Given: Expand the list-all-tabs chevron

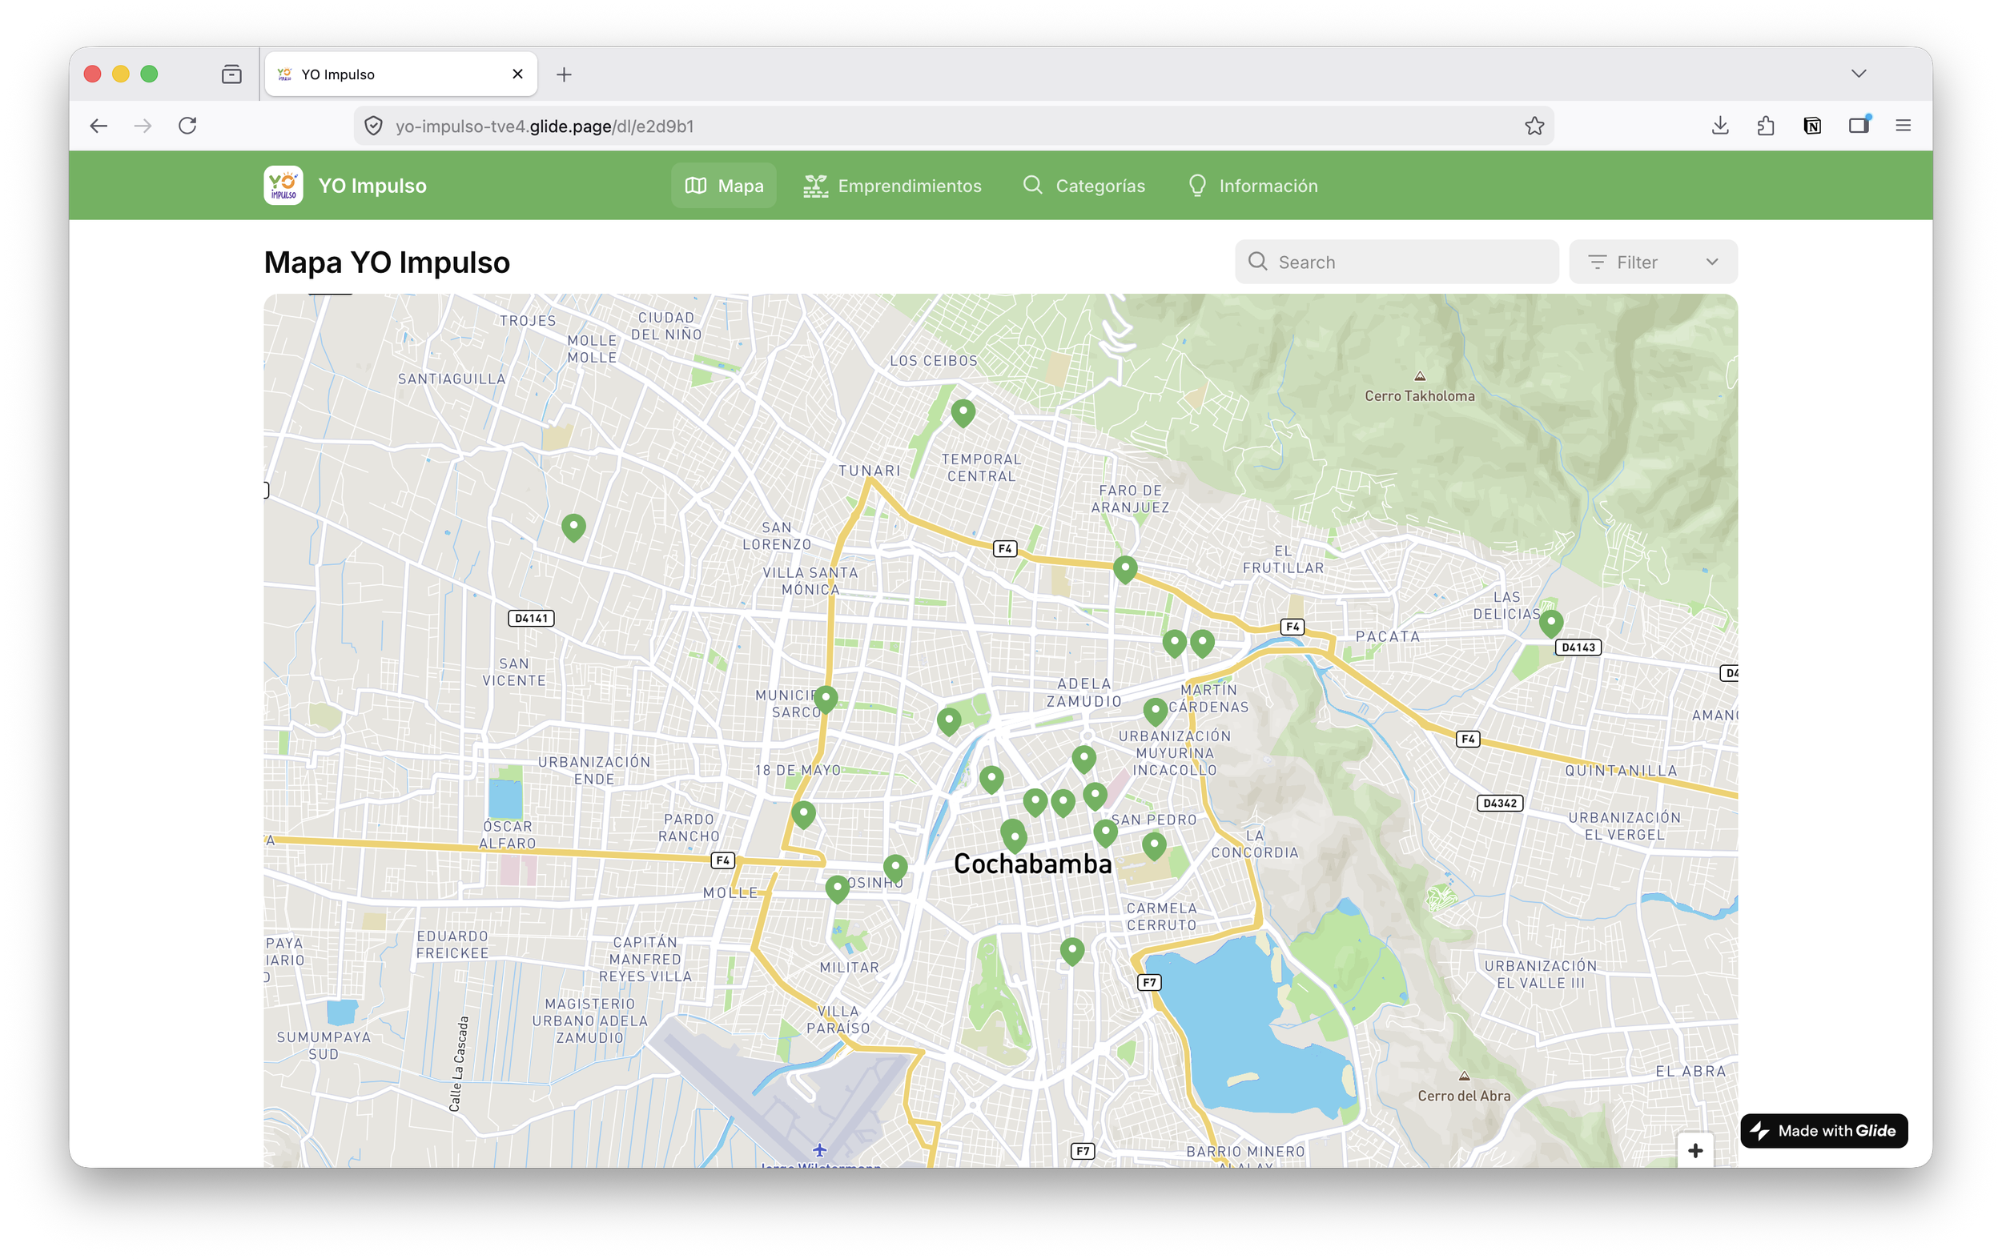Looking at the screenshot, I should tap(1859, 74).
